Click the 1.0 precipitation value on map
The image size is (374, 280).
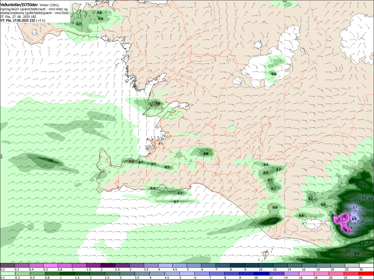click(50, 160)
